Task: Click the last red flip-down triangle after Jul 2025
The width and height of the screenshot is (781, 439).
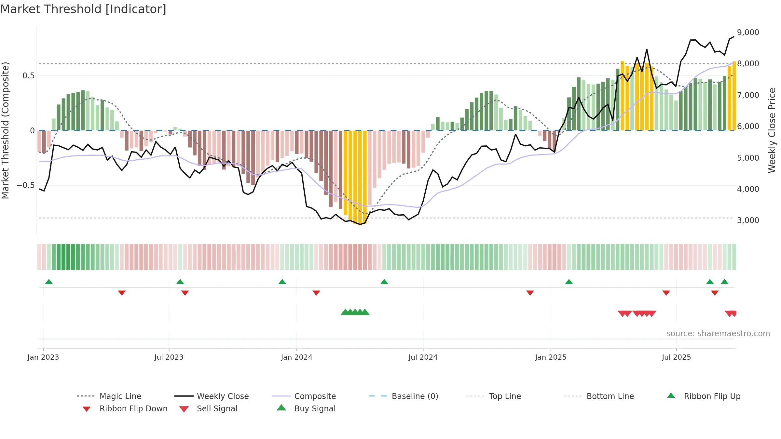Action: point(715,293)
